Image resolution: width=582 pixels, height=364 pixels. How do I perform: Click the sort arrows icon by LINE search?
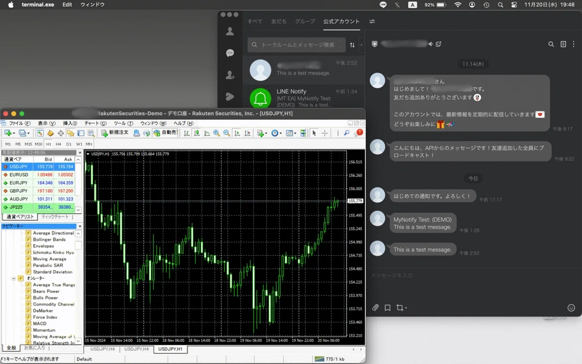352,45
